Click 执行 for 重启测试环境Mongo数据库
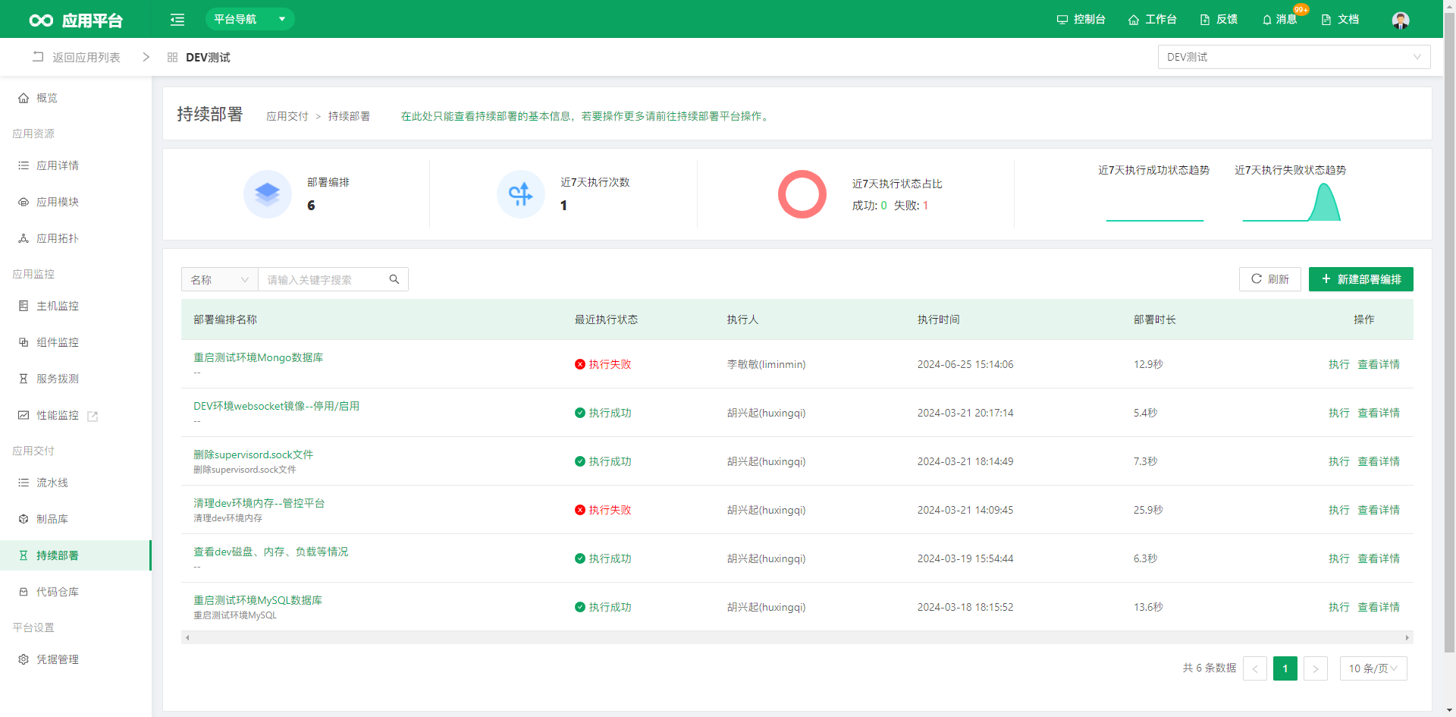Image resolution: width=1456 pixels, height=717 pixels. pos(1338,364)
